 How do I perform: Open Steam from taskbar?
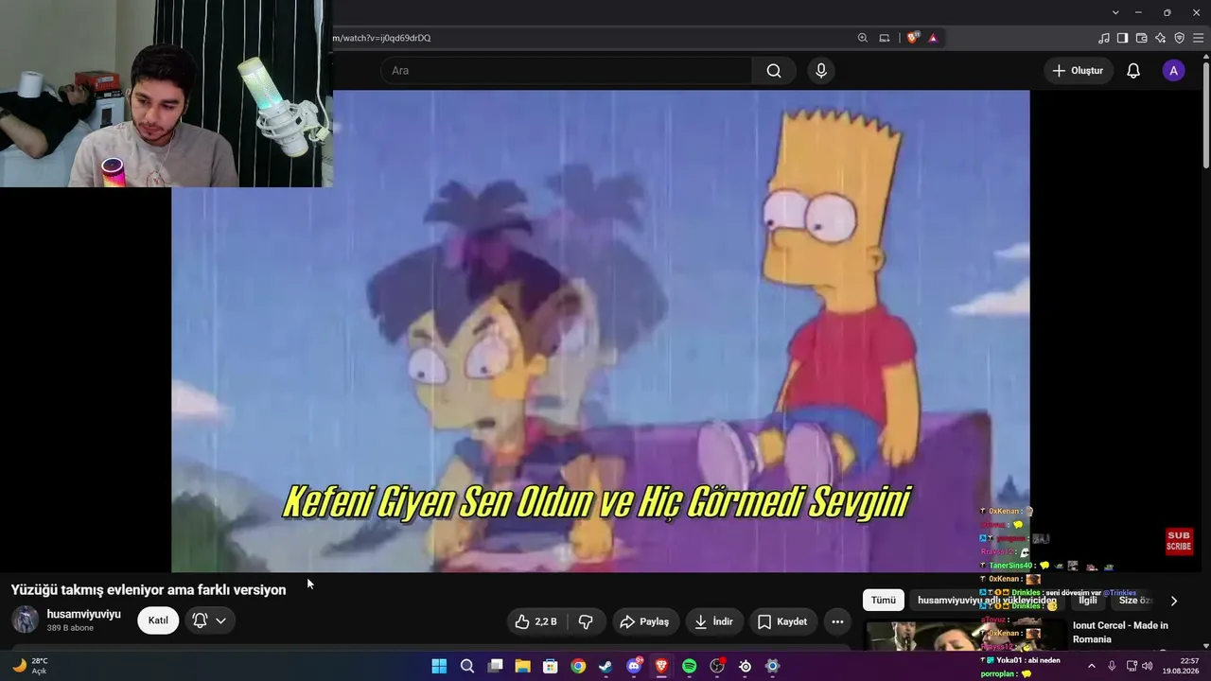pos(605,666)
